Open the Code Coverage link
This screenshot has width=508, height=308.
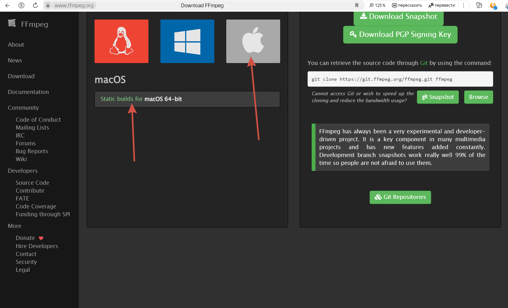36,206
